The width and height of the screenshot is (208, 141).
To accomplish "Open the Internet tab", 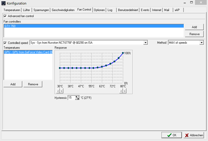I will click(156, 10).
